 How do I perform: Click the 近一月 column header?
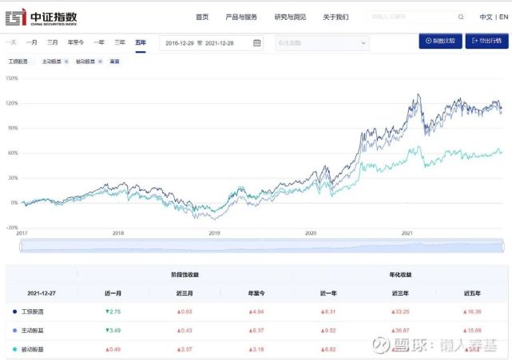point(113,293)
